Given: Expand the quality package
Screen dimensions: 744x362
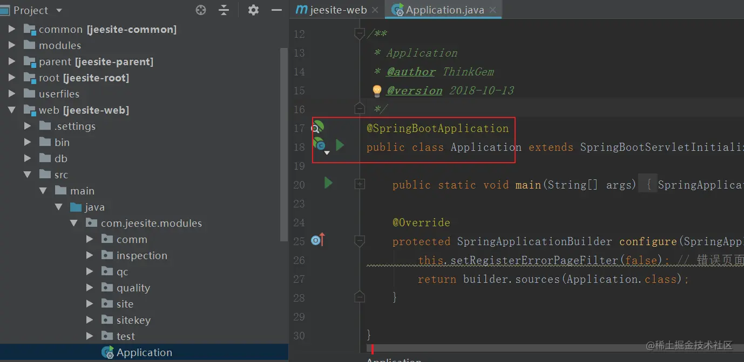Looking at the screenshot, I should click(90, 288).
